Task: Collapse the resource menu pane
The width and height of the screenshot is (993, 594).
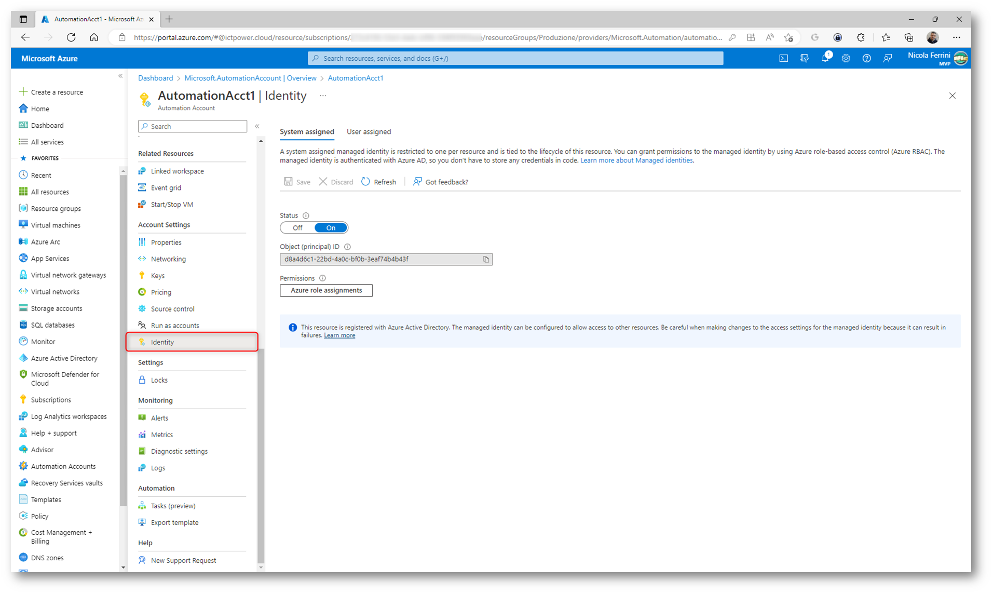Action: pyautogui.click(x=257, y=126)
